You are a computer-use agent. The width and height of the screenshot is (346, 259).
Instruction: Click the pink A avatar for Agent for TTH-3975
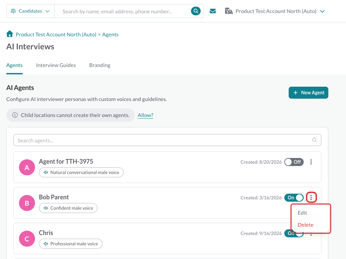coord(27,167)
